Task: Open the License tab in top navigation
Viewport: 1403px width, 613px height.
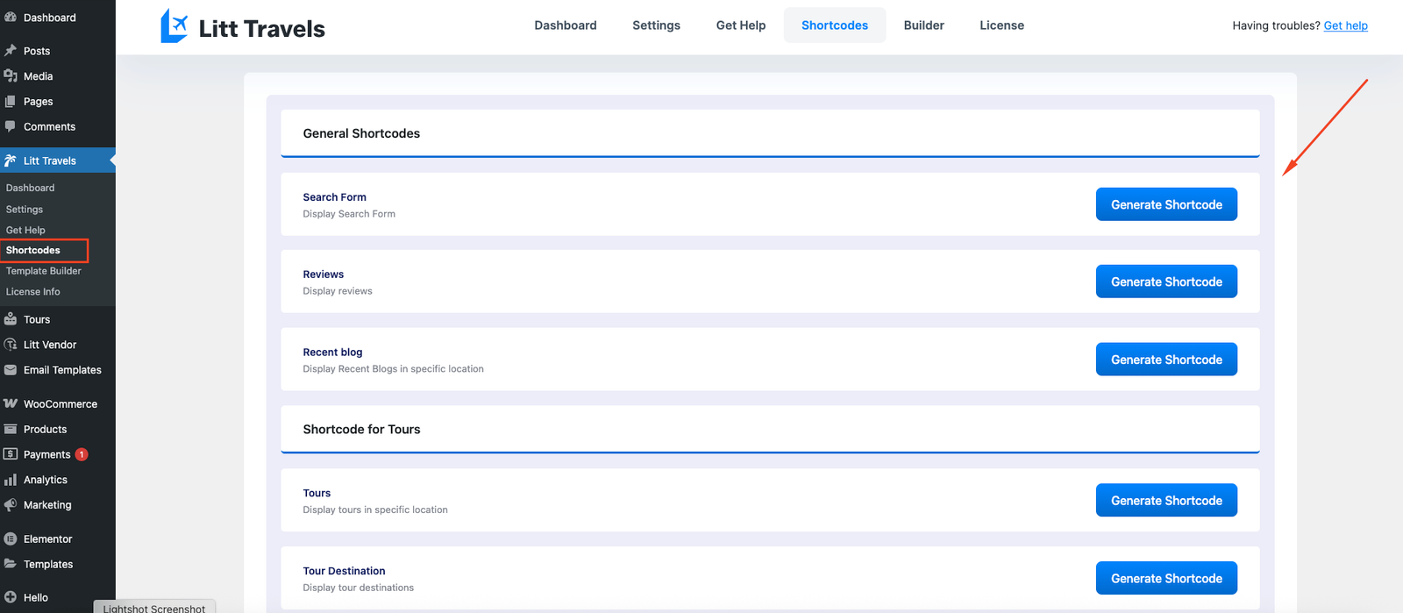Action: coord(1001,25)
